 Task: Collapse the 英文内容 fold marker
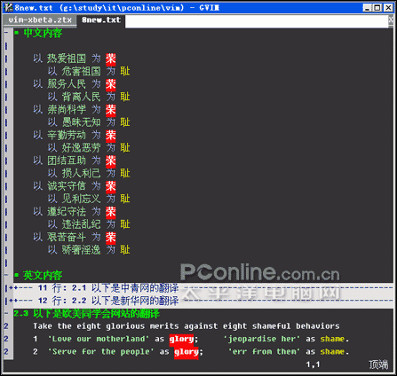pyautogui.click(x=6, y=275)
